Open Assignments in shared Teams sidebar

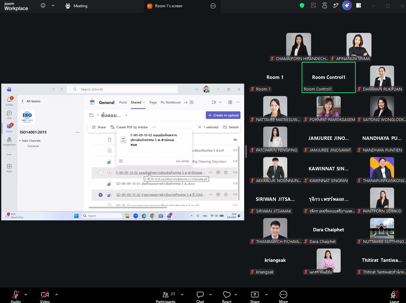pyautogui.click(x=9, y=141)
